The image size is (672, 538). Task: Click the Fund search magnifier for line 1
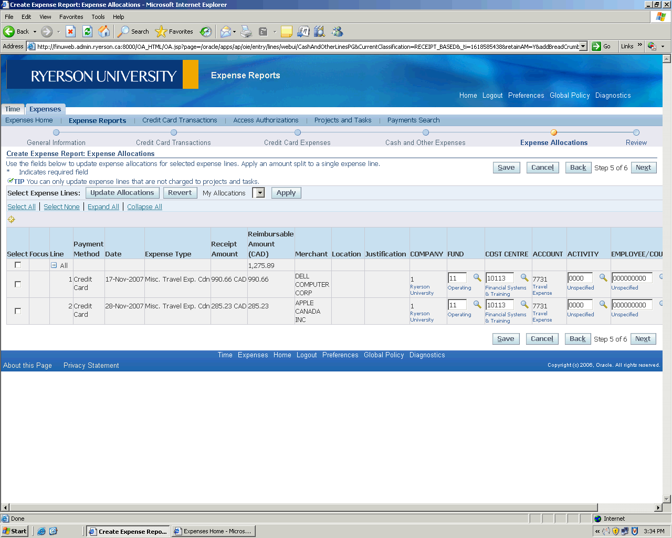477,277
